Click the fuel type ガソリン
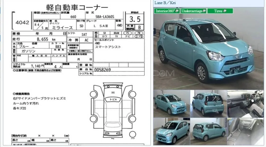 [28, 51]
